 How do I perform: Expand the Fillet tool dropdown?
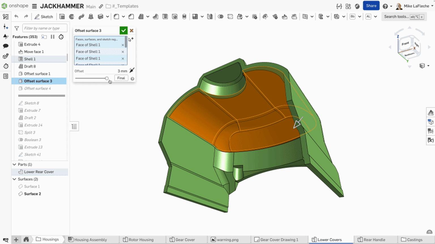coord(123,17)
